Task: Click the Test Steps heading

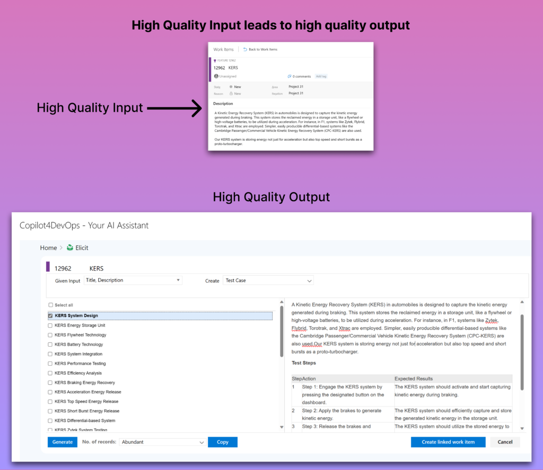Action: [304, 363]
